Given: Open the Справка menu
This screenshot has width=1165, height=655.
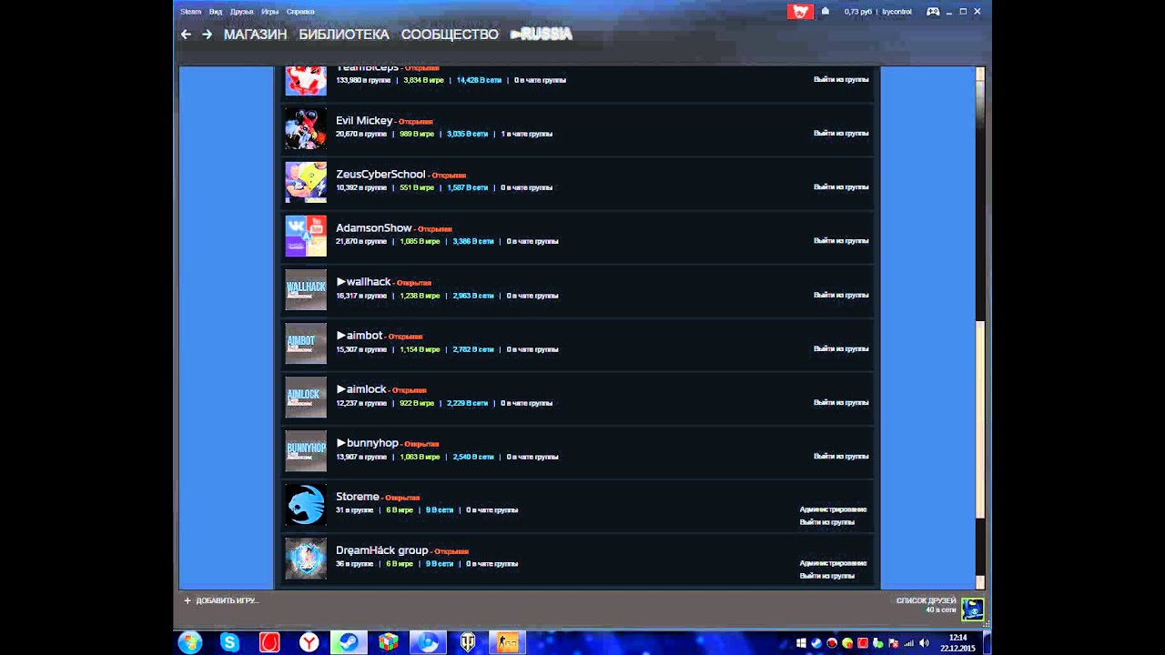Looking at the screenshot, I should [300, 12].
